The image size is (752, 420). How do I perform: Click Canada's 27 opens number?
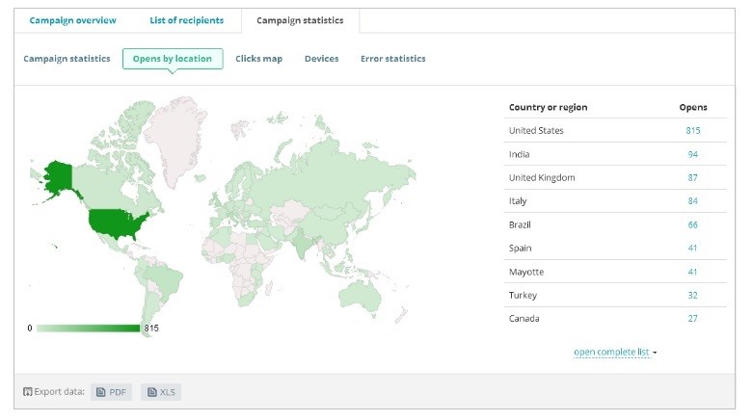click(x=692, y=319)
